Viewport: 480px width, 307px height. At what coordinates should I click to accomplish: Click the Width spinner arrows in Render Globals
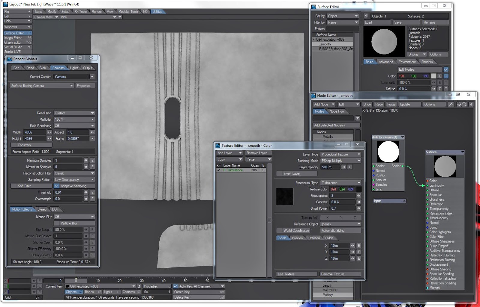click(x=49, y=132)
